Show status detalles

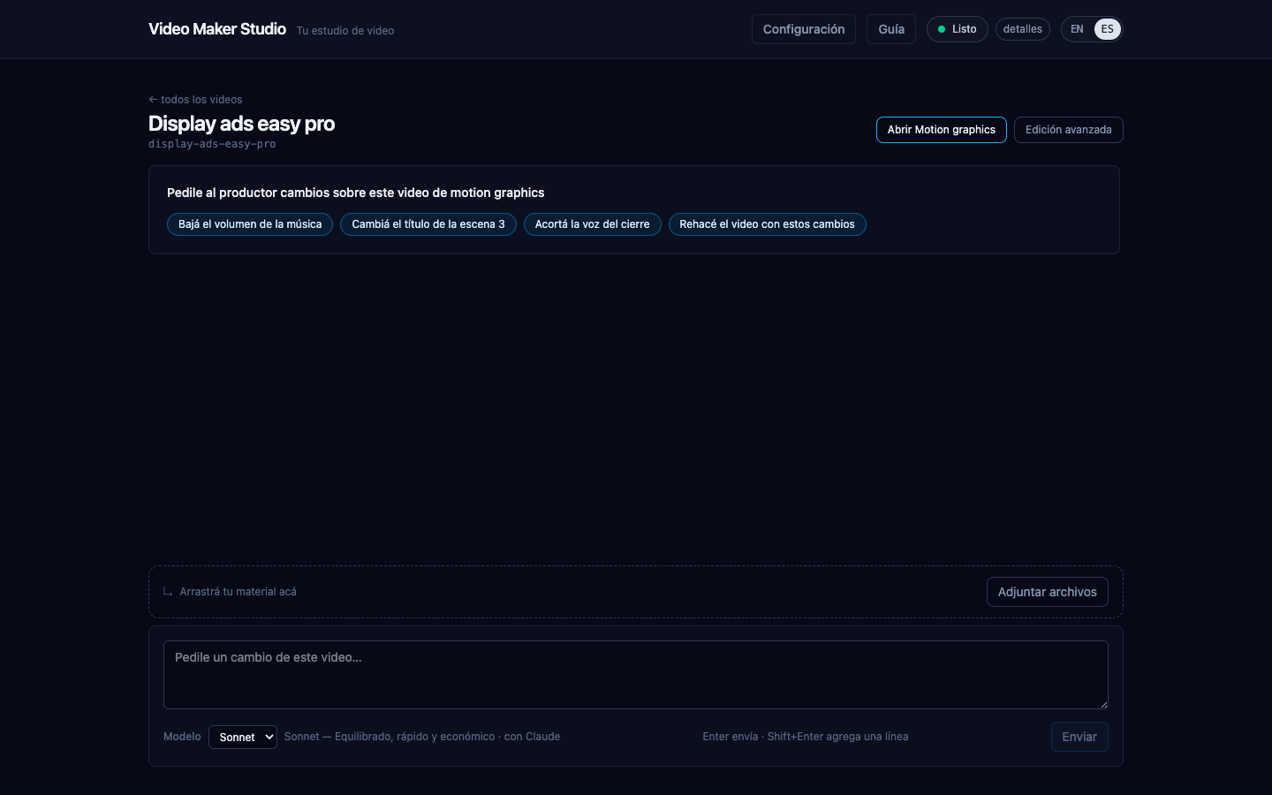point(1022,29)
